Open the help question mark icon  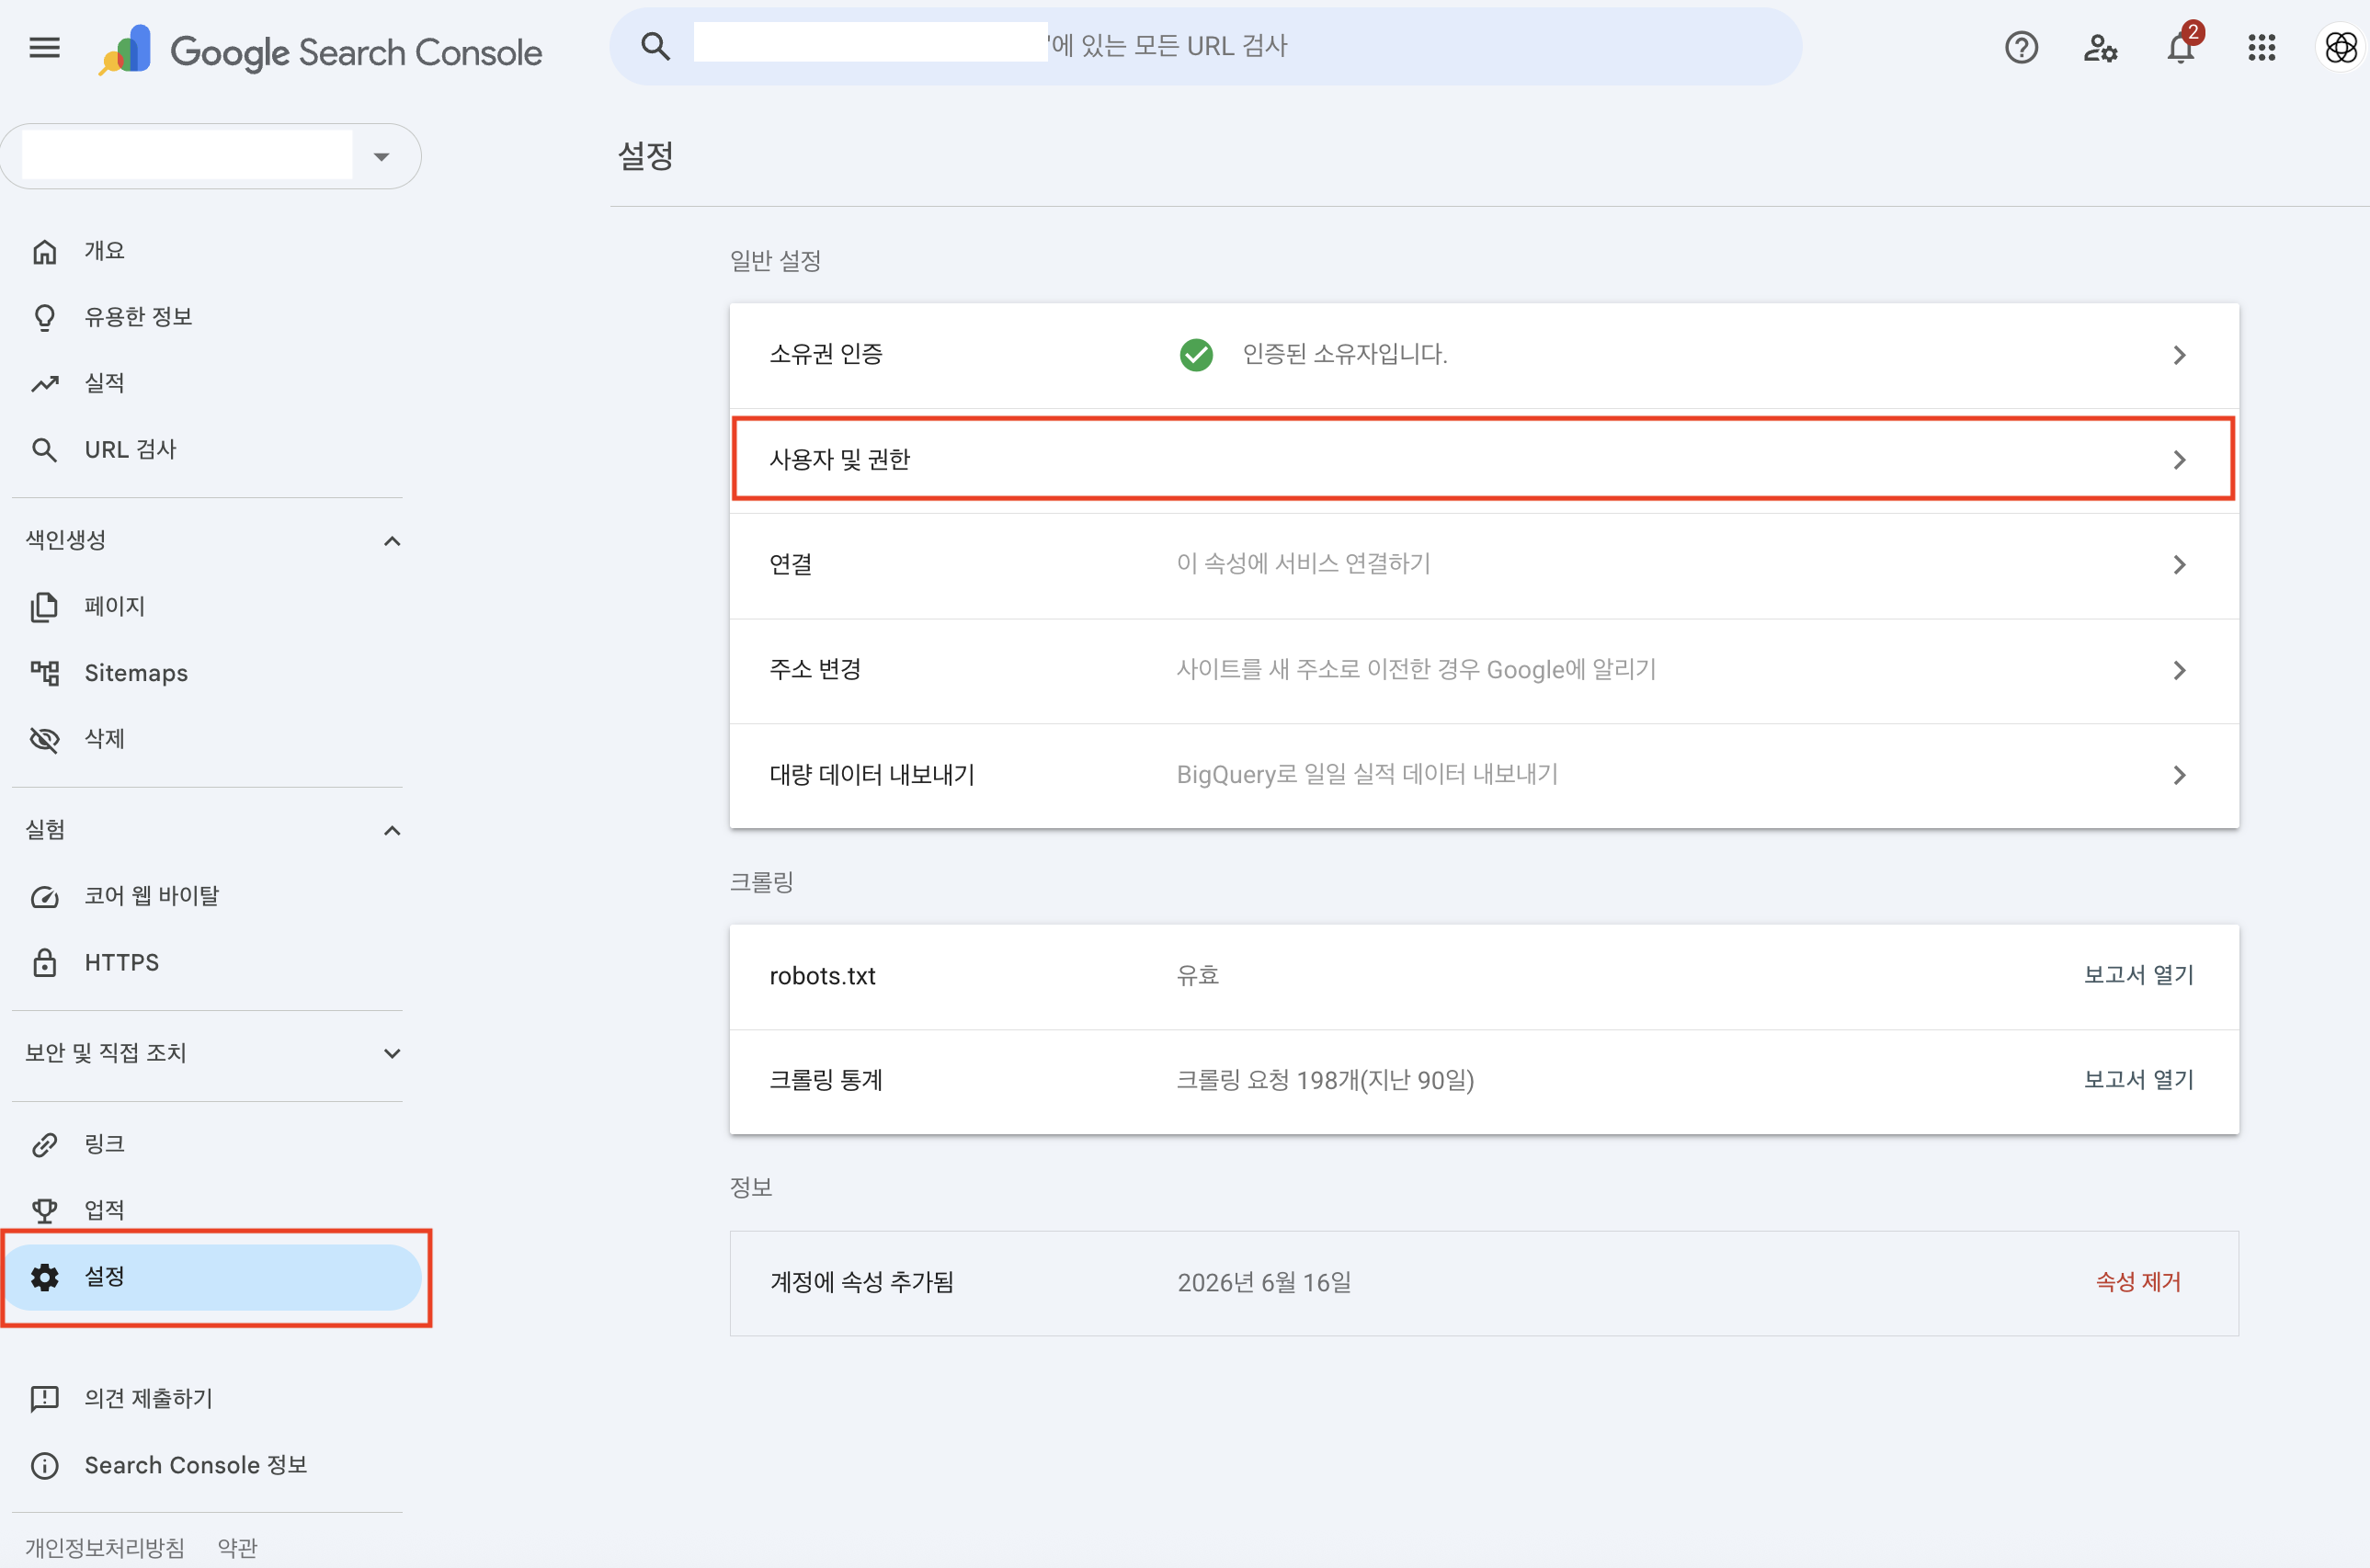[2021, 47]
